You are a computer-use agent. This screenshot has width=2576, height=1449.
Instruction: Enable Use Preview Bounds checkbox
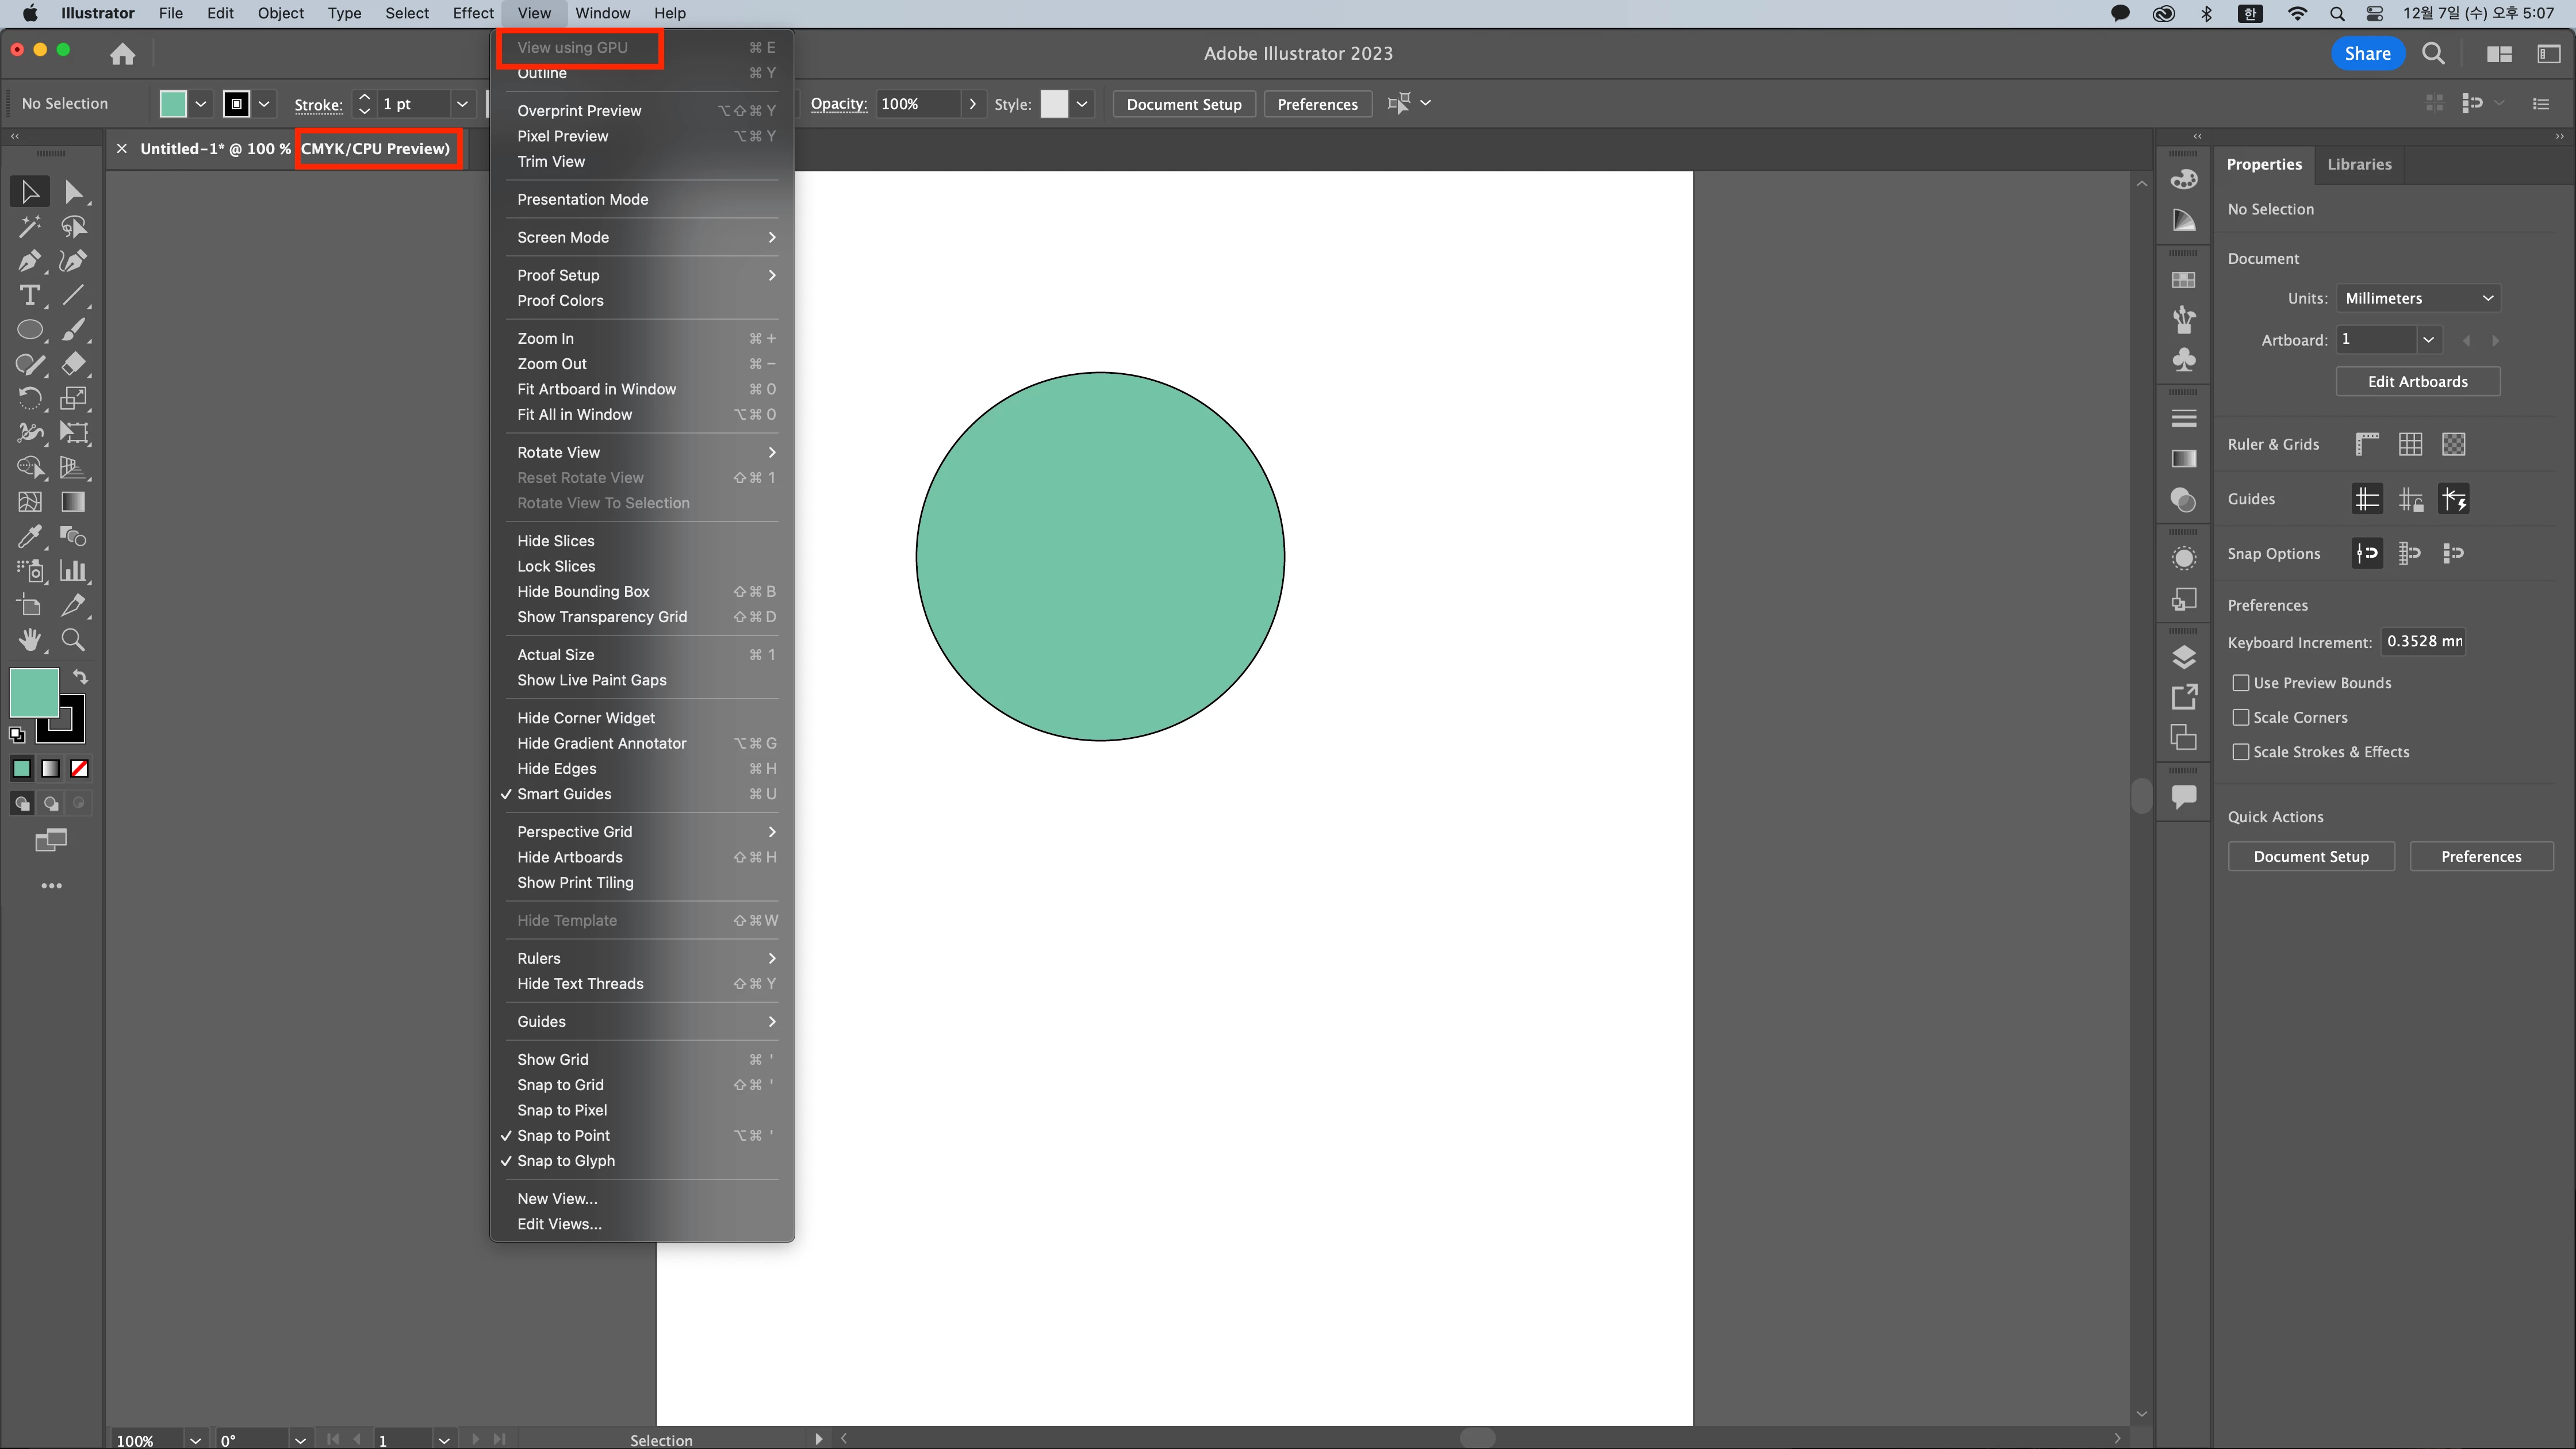coord(2241,683)
